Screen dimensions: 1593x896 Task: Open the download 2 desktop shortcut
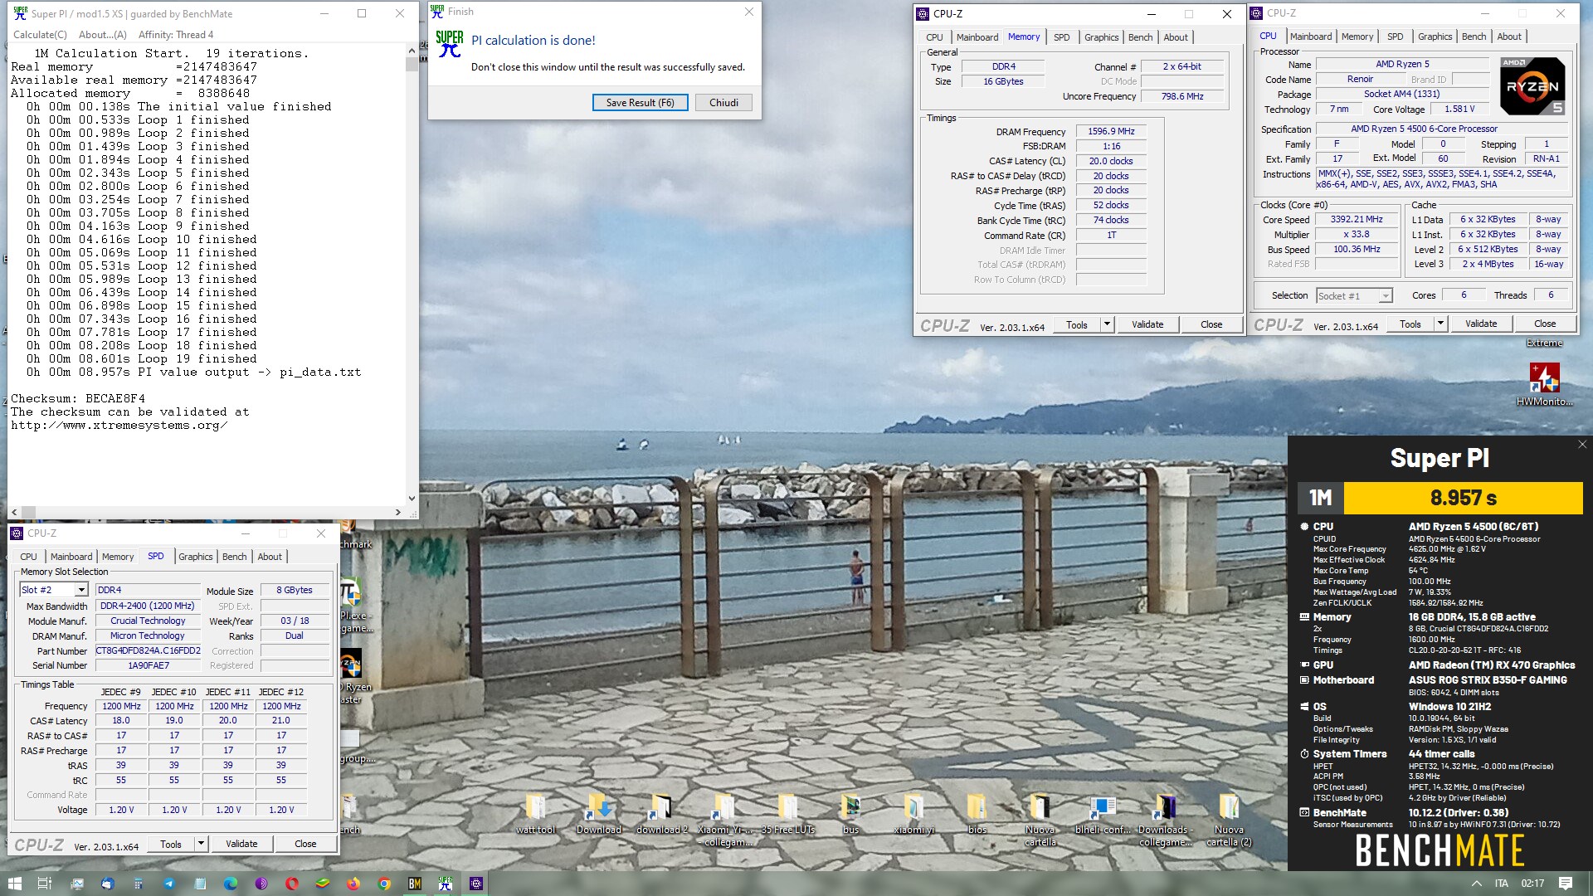[x=661, y=814]
